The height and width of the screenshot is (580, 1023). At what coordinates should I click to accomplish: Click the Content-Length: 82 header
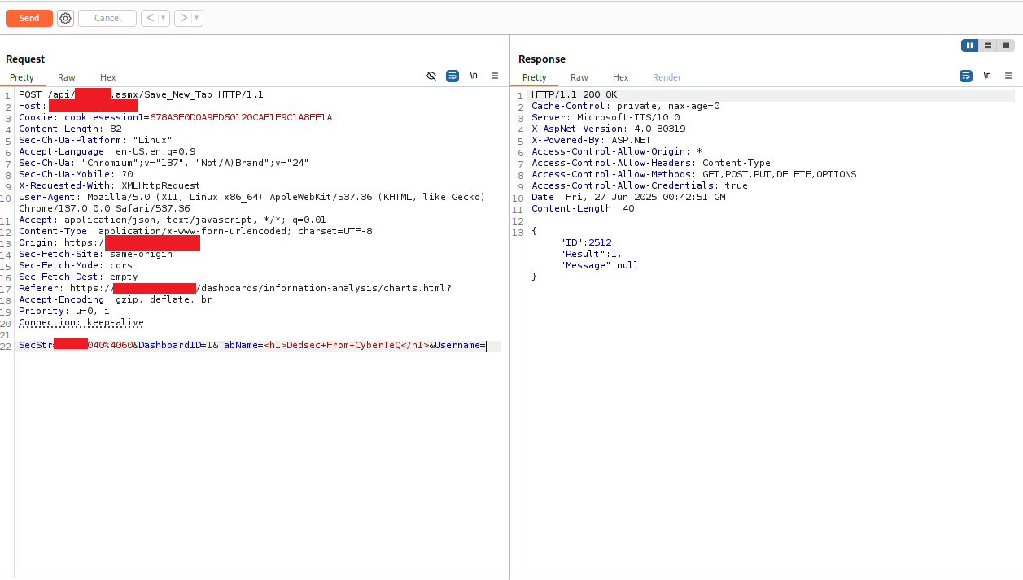click(71, 129)
